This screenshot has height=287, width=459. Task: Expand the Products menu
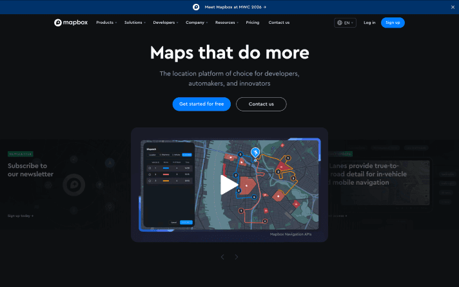(106, 23)
